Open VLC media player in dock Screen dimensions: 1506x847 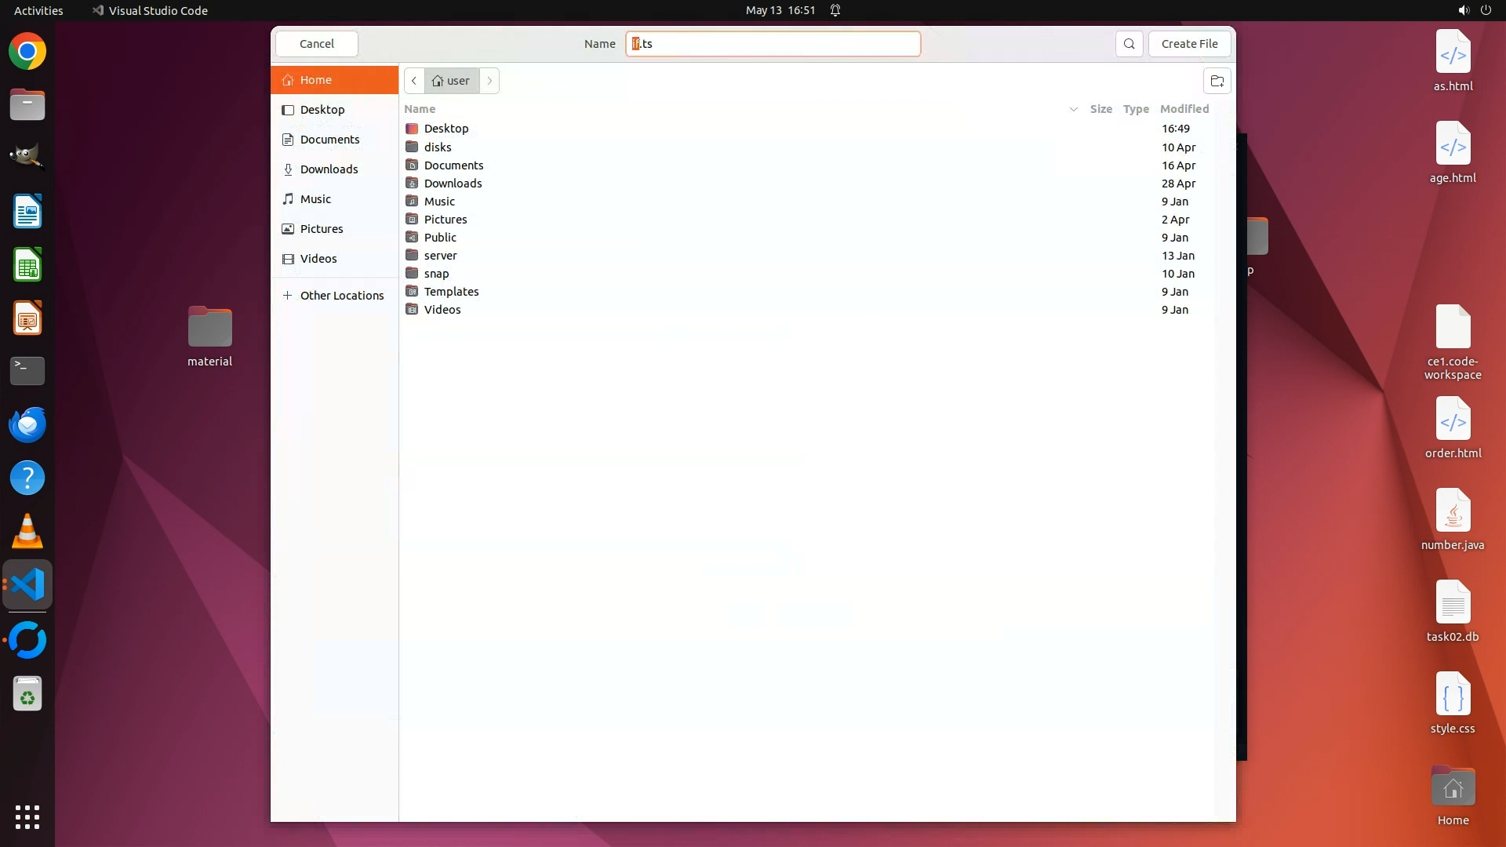(x=27, y=532)
